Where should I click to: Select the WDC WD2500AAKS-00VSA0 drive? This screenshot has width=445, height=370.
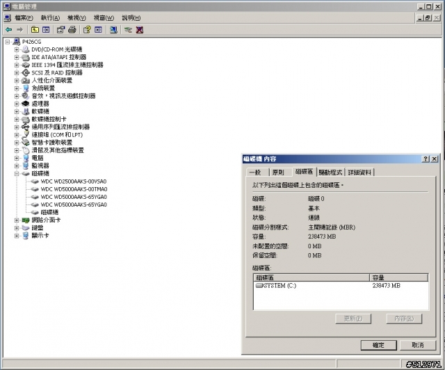coord(73,182)
